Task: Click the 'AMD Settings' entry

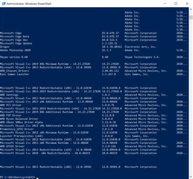Action: [x=9, y=95]
